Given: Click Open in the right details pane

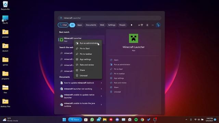Looking at the screenshot, I should coord(114,60).
